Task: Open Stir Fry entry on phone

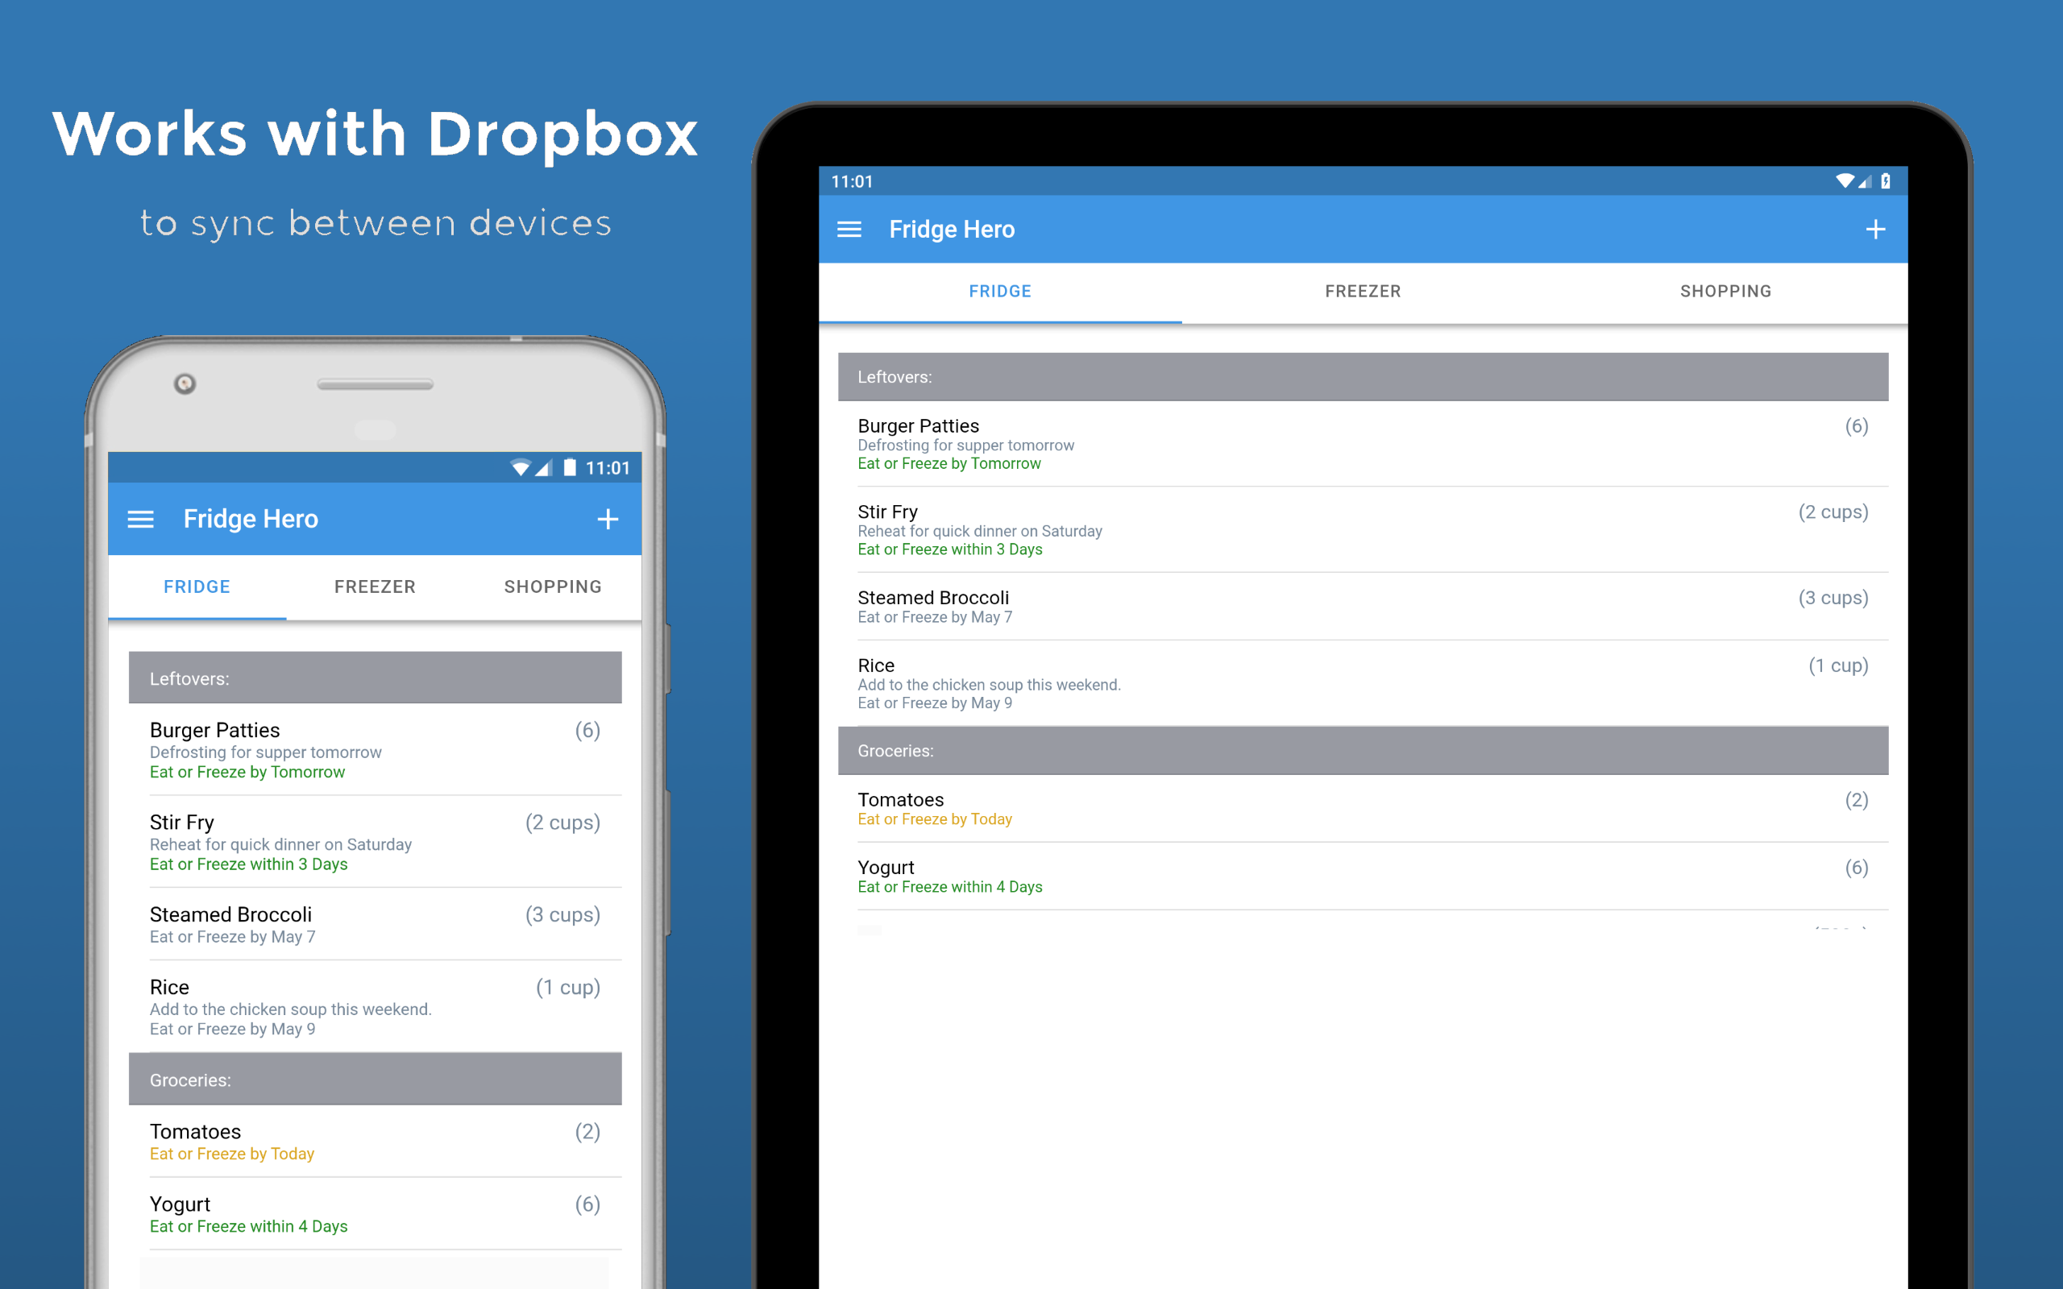Action: coord(374,841)
